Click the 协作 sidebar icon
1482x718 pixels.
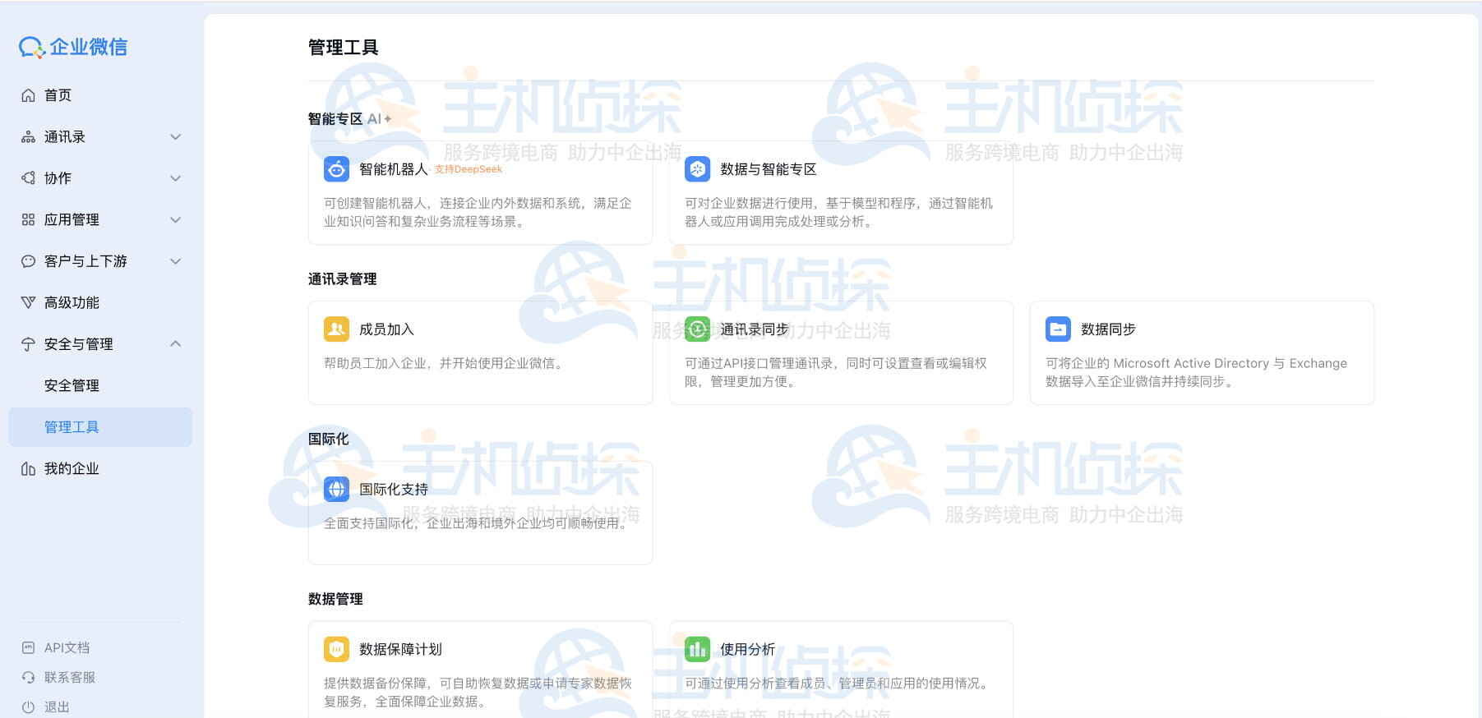coord(28,178)
